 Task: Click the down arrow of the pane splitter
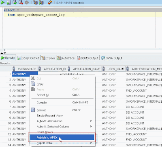5,53
